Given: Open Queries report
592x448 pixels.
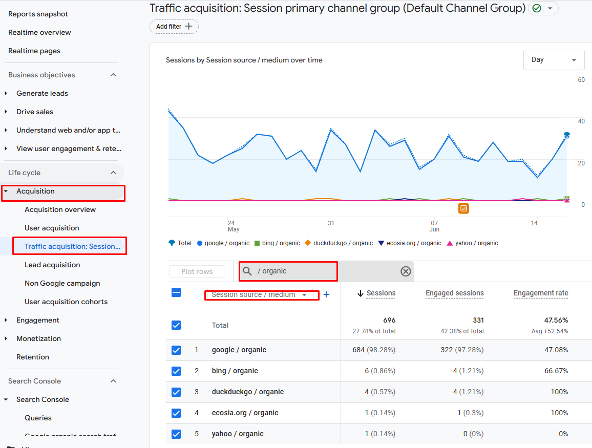Looking at the screenshot, I should coord(38,418).
